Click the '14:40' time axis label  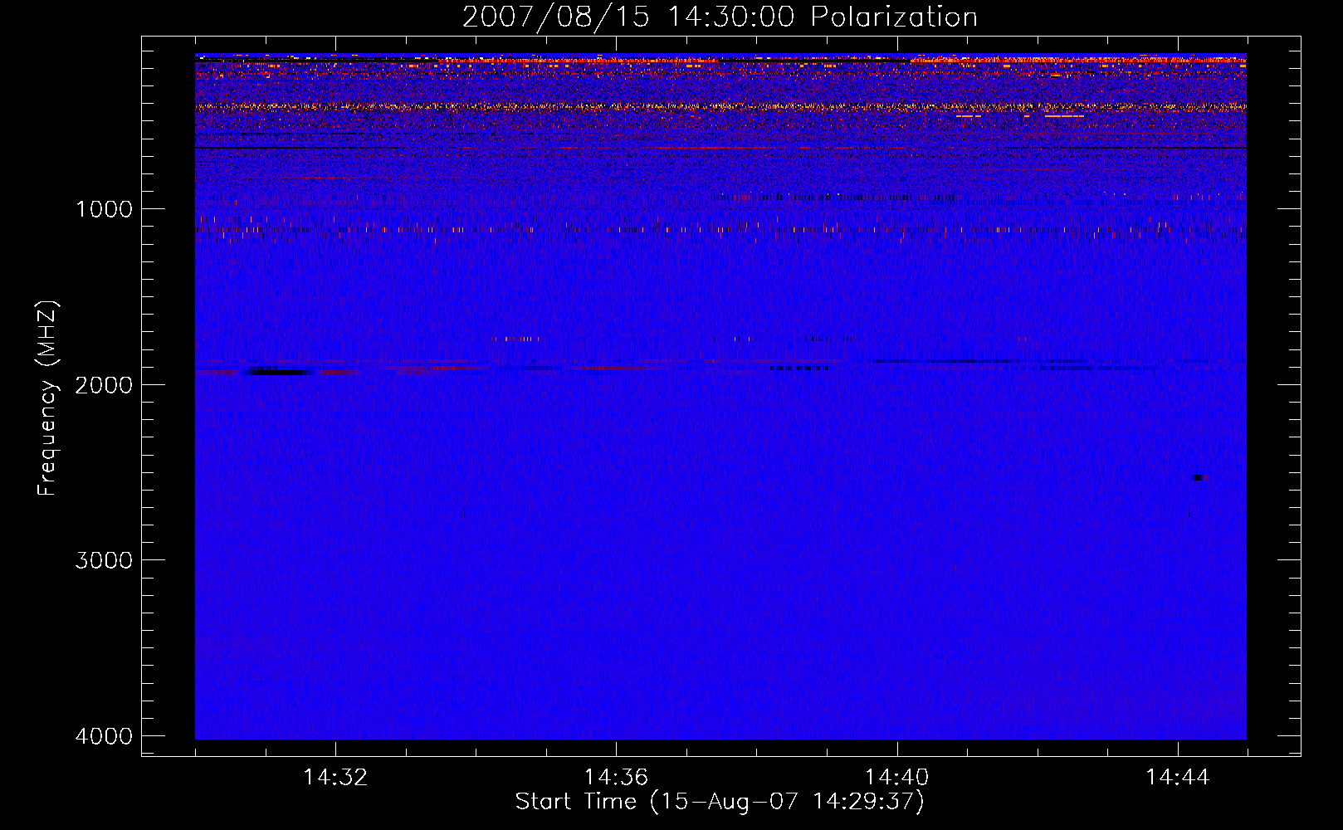pyautogui.click(x=896, y=778)
